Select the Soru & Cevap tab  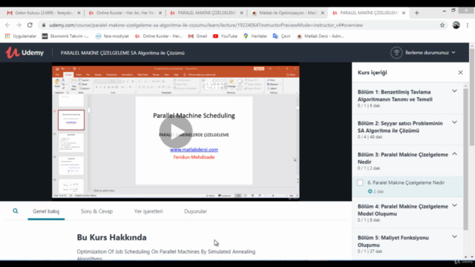(x=96, y=211)
